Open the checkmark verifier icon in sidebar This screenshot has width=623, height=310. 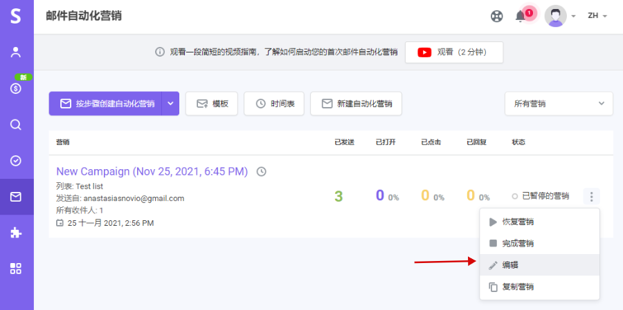coord(15,161)
